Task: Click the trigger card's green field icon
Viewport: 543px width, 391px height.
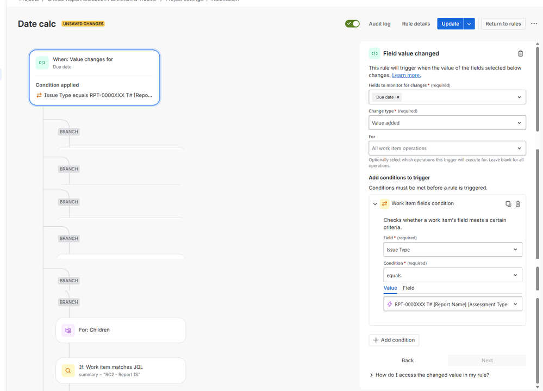Action: coord(42,63)
